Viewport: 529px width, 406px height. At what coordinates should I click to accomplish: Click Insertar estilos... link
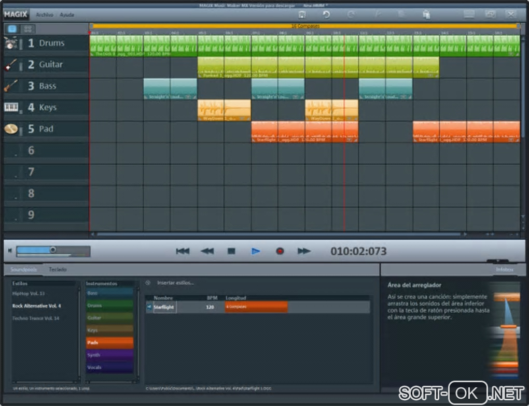pos(175,283)
